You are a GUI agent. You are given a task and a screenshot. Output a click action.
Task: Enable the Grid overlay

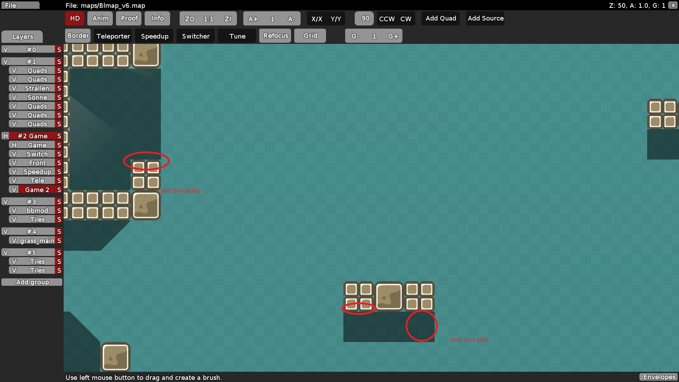(310, 35)
